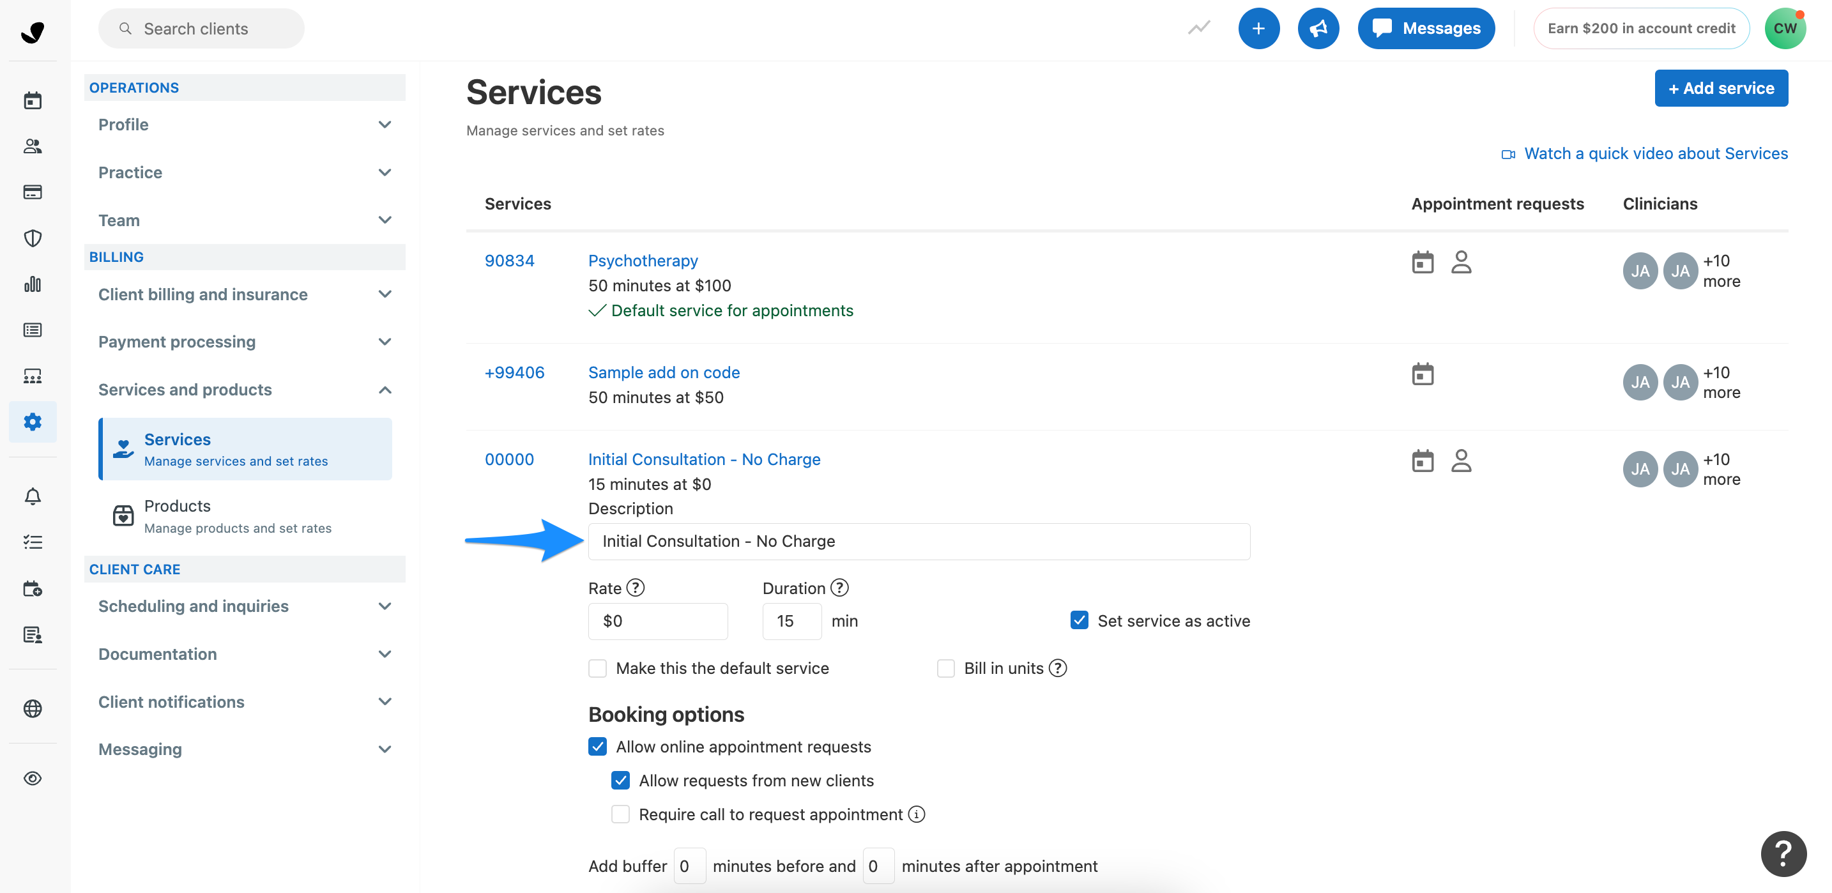Open the billing card icon in sidebar

33,192
